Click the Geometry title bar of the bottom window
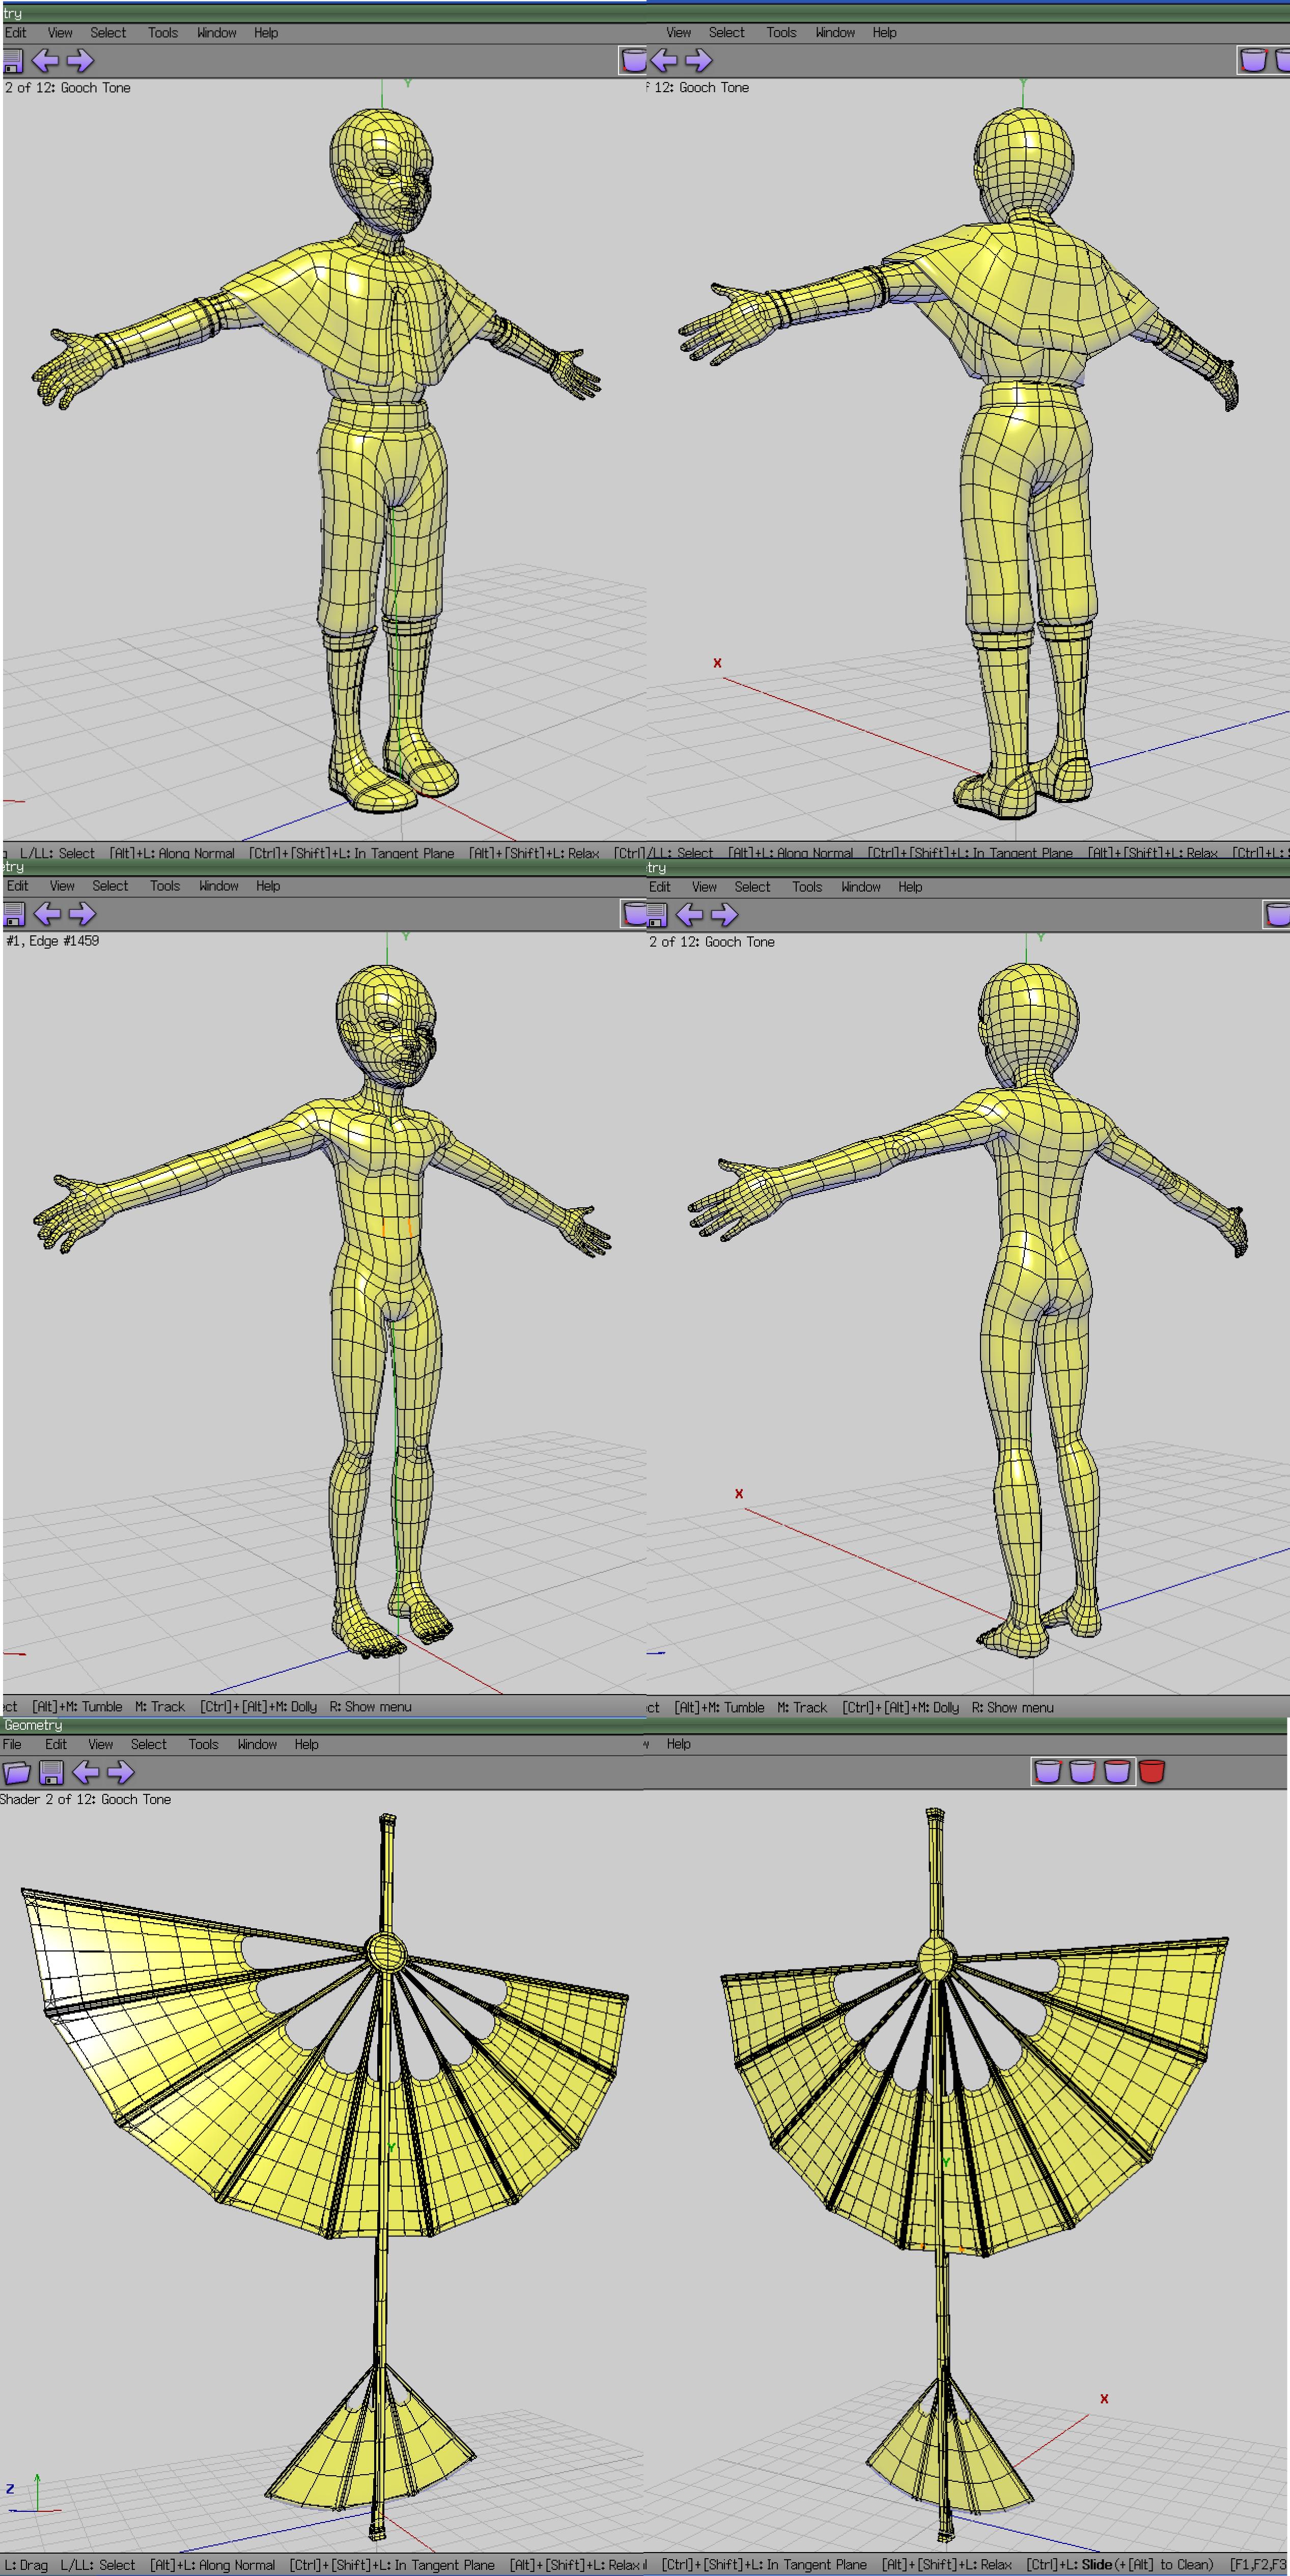This screenshot has height=2576, width=1290. (x=33, y=1725)
